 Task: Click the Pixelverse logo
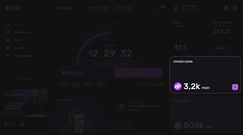(x=13, y=8)
